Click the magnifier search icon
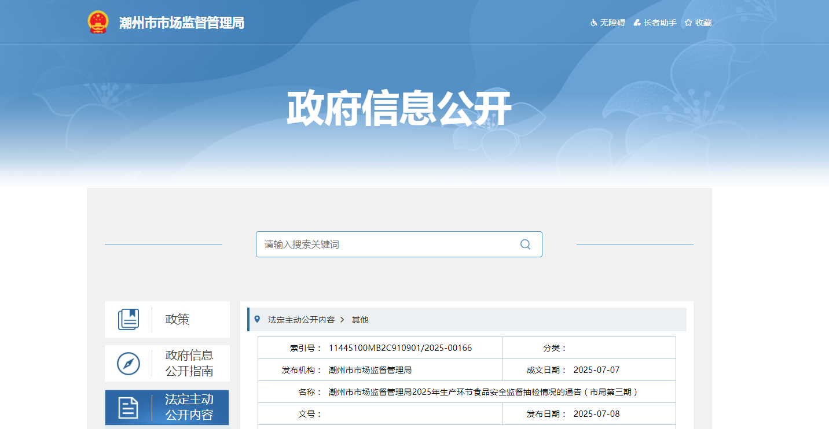The height and width of the screenshot is (429, 829). [x=525, y=244]
